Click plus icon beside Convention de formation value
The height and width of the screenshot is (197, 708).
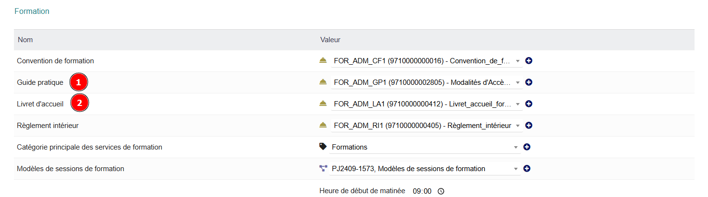[529, 61]
